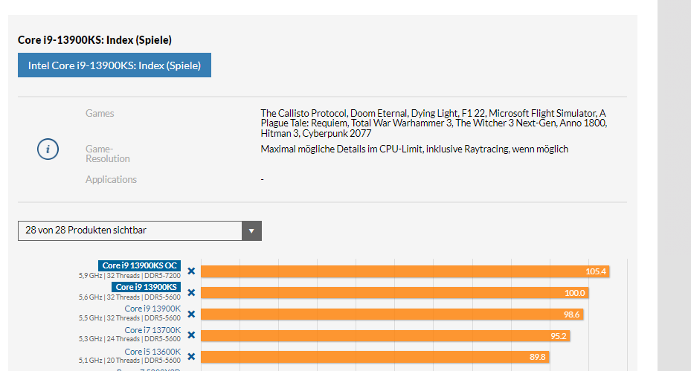Click specs '5,9 GHz | 32 Threads | DDR5-7200'
691x371 pixels.
pyautogui.click(x=129, y=276)
